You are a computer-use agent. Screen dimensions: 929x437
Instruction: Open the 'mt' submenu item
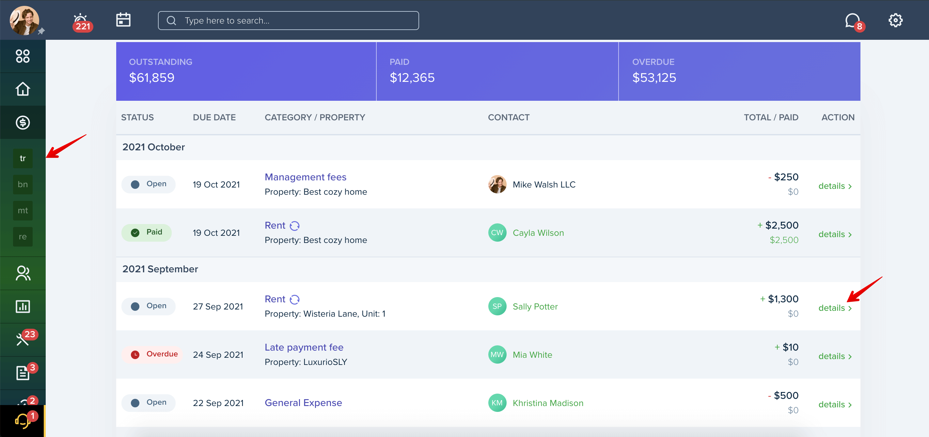point(23,210)
